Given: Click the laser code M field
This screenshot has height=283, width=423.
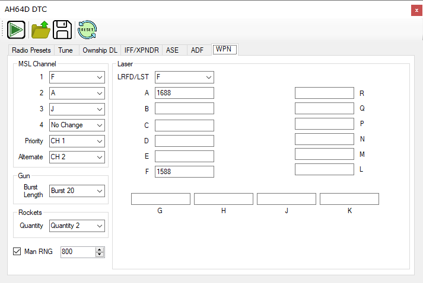Looking at the screenshot, I should [x=325, y=154].
